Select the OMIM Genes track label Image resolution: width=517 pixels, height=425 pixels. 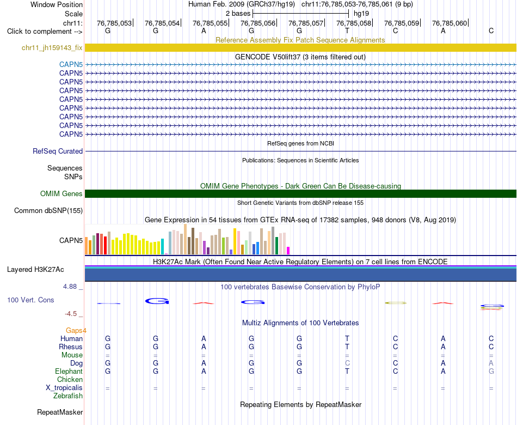point(61,193)
